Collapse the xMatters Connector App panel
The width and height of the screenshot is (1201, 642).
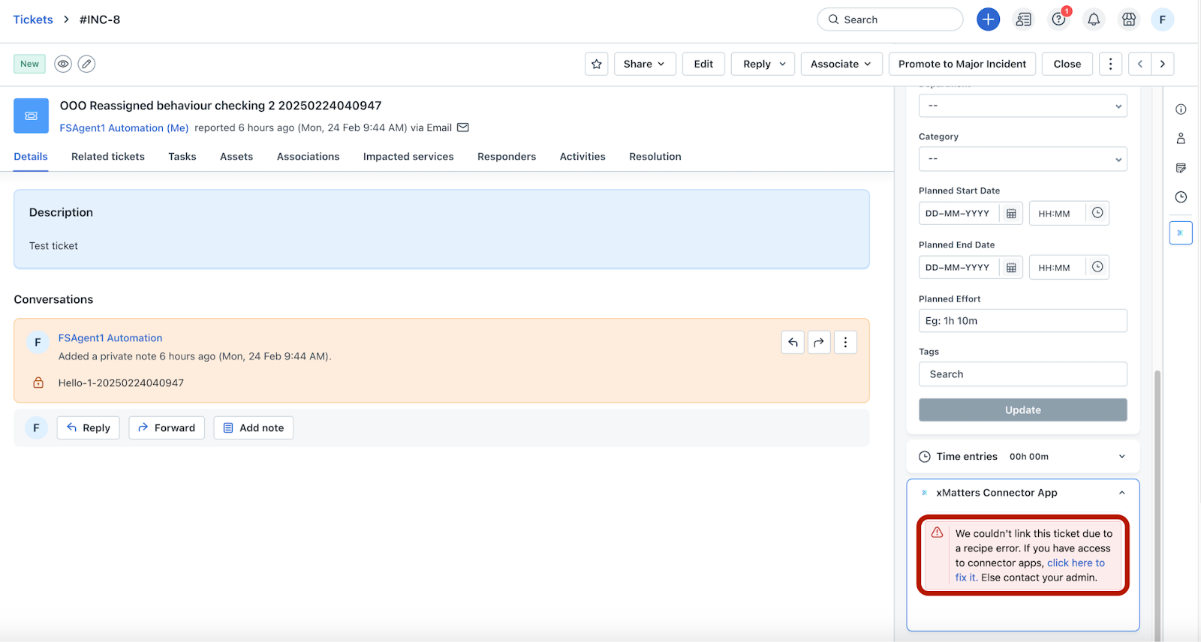1121,493
